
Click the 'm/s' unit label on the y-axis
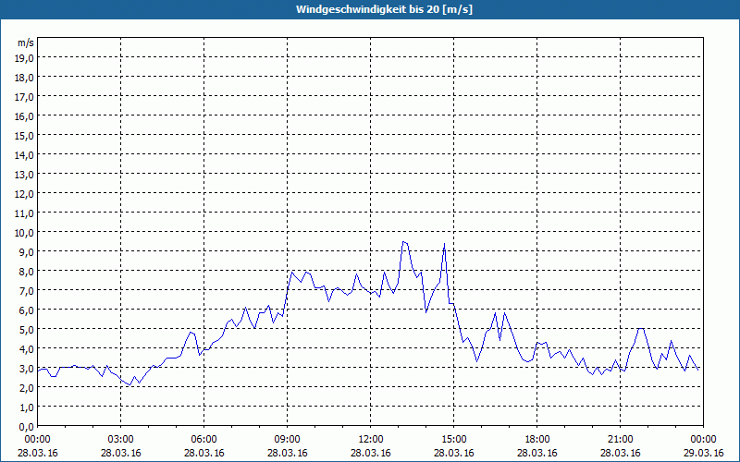26,43
